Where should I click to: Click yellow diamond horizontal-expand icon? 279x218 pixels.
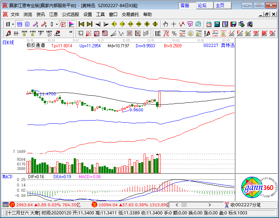click(x=130, y=24)
